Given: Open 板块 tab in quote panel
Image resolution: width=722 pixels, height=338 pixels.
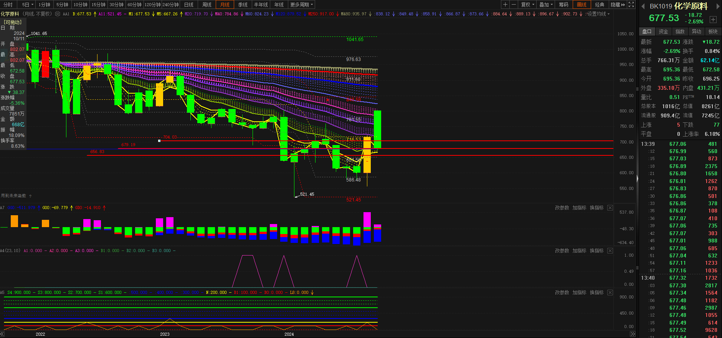Looking at the screenshot, I should (713, 31).
